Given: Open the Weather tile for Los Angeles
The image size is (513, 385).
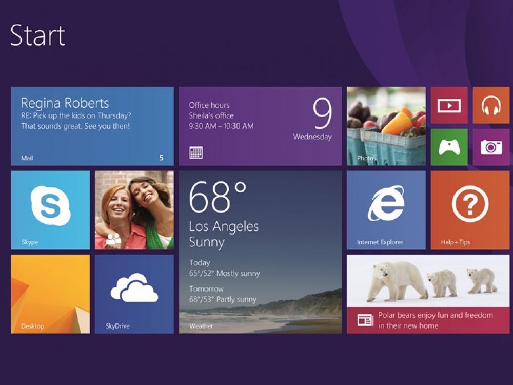Looking at the screenshot, I should click(261, 252).
